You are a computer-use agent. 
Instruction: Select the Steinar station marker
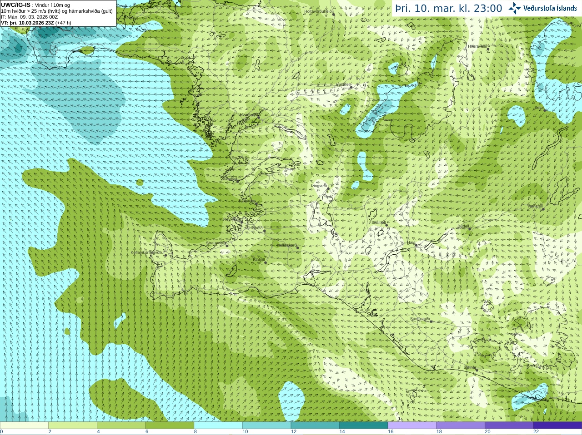tap(477, 370)
